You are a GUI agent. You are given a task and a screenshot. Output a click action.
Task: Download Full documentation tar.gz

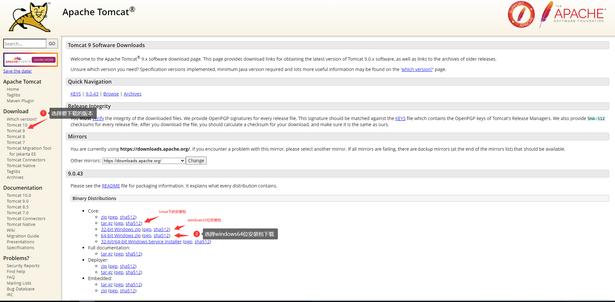click(107, 254)
